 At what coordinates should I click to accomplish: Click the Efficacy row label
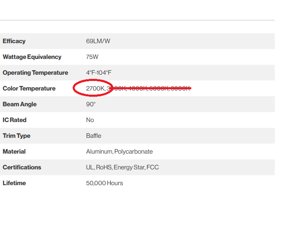click(x=14, y=41)
